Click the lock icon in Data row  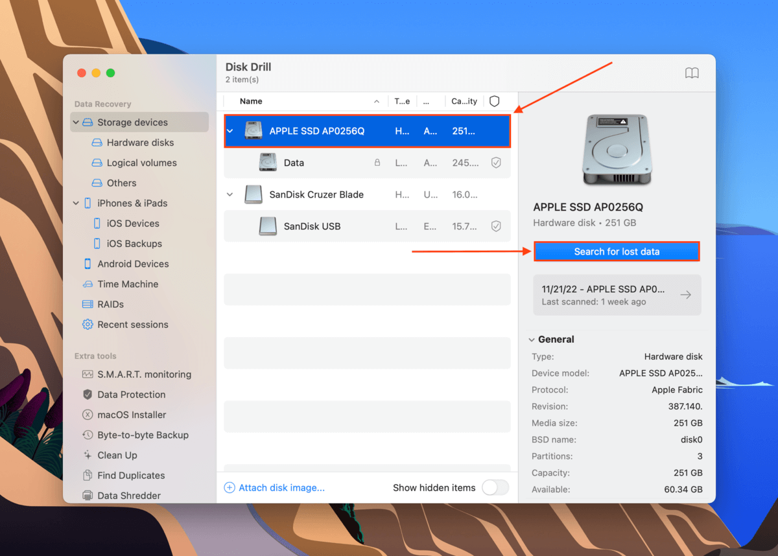click(x=377, y=163)
